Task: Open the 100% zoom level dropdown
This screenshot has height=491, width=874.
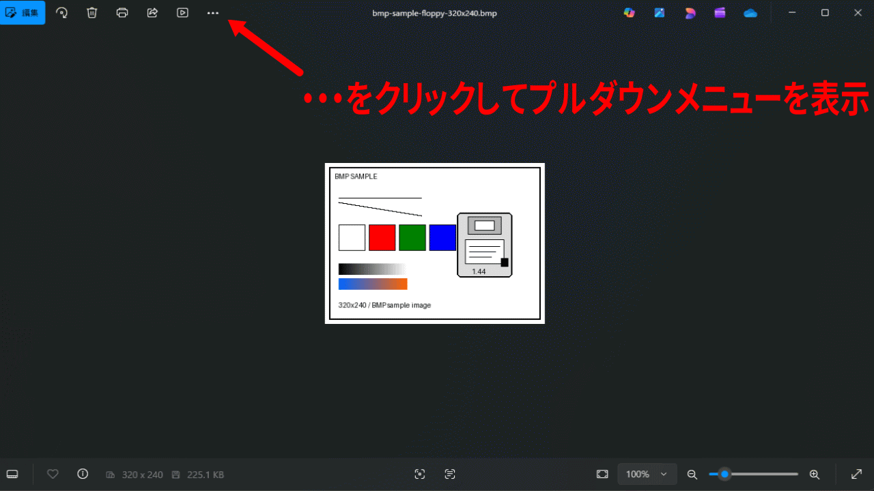Action: click(647, 474)
